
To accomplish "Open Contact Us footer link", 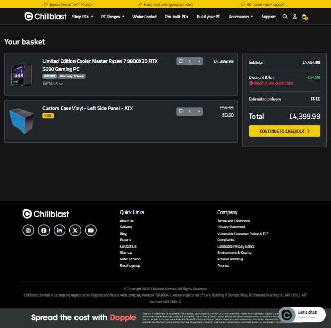I will coord(128,246).
